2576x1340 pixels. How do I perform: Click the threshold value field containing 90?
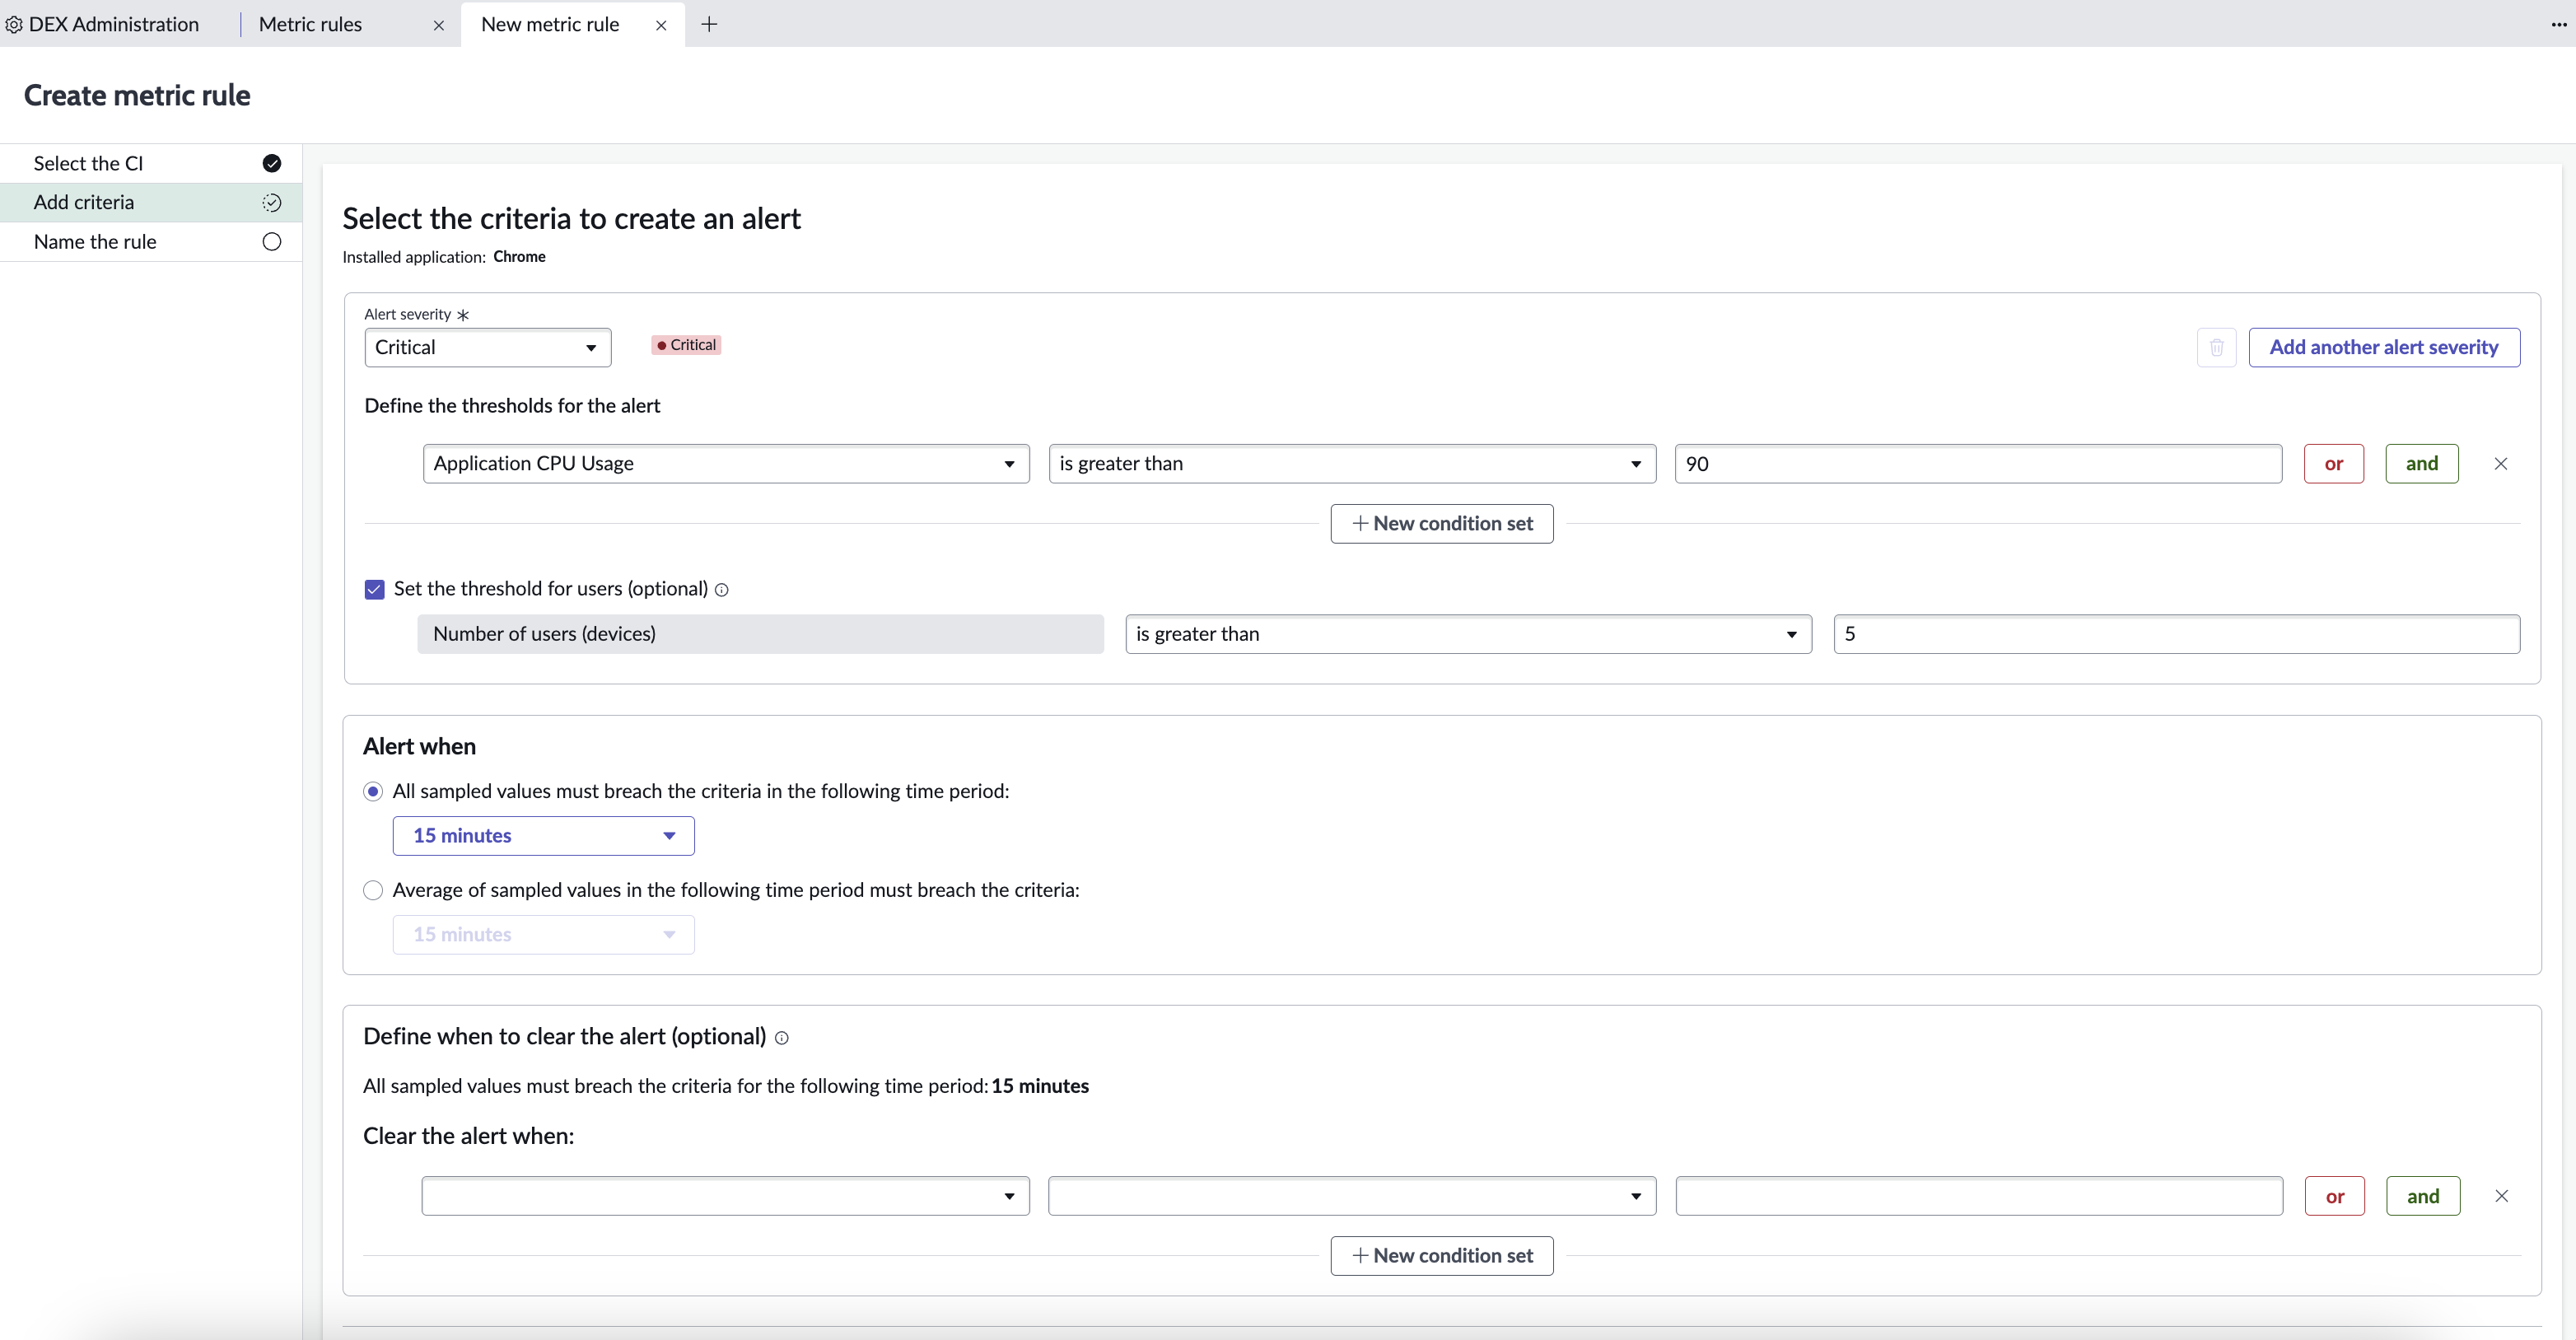click(1978, 464)
